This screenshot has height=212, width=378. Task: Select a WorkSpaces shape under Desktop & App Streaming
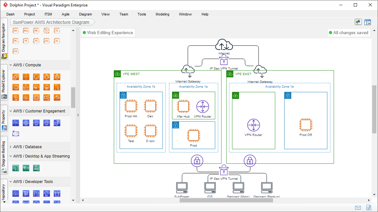(x=16, y=168)
